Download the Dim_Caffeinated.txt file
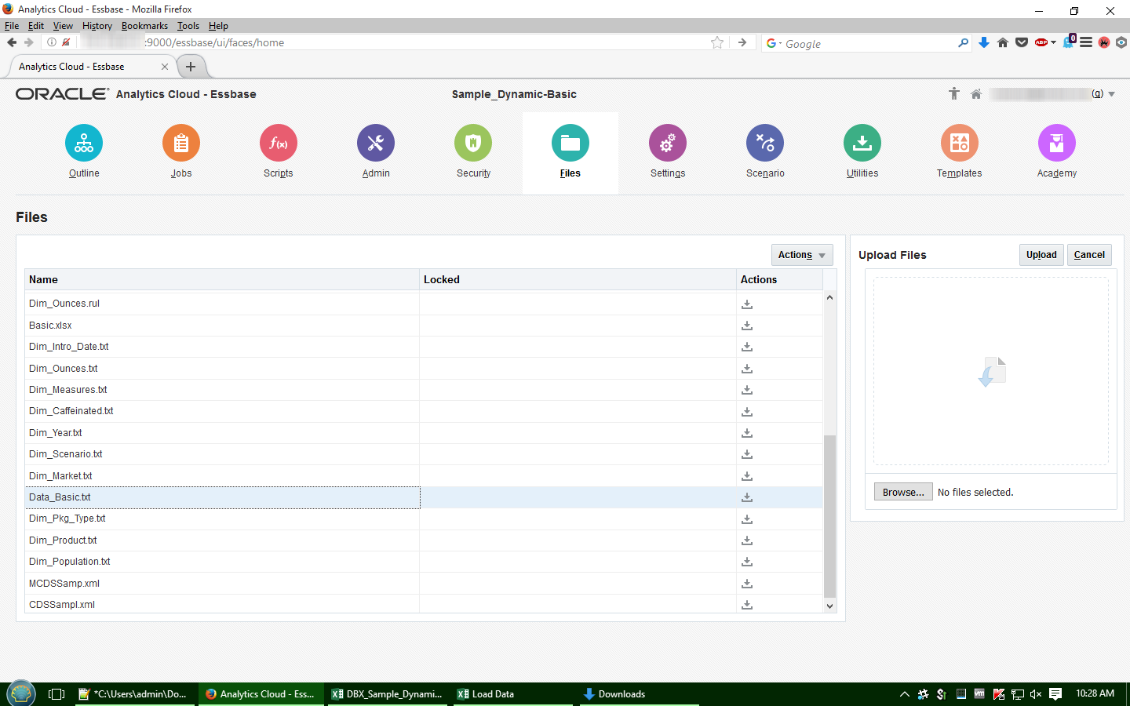This screenshot has width=1130, height=706. tap(747, 412)
